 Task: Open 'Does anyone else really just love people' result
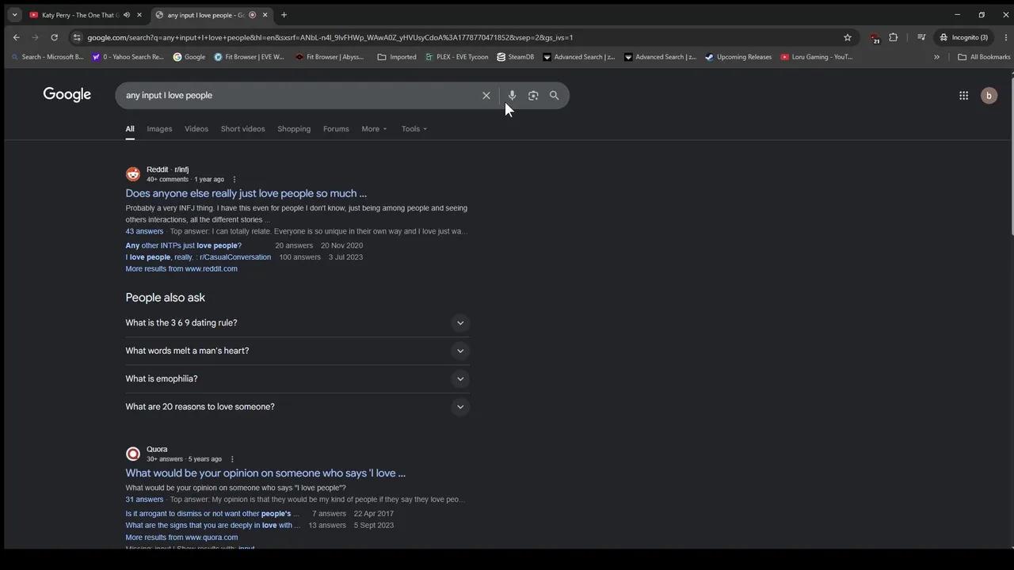[246, 193]
